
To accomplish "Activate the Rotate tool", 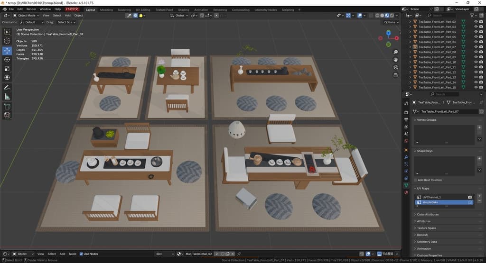I will tap(7, 59).
